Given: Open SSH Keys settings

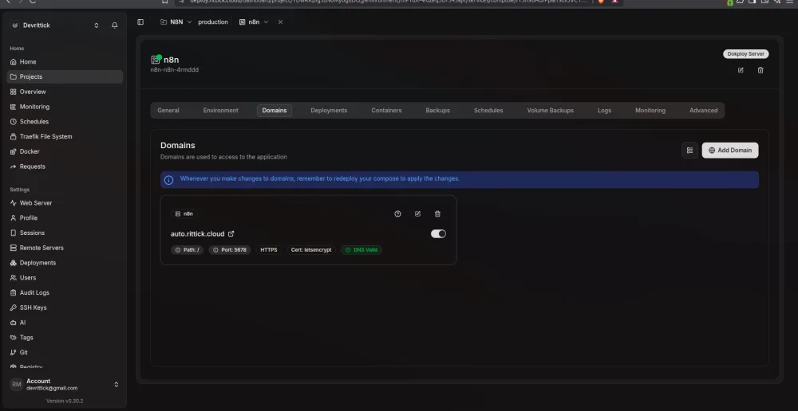Looking at the screenshot, I should pyautogui.click(x=65, y=308).
